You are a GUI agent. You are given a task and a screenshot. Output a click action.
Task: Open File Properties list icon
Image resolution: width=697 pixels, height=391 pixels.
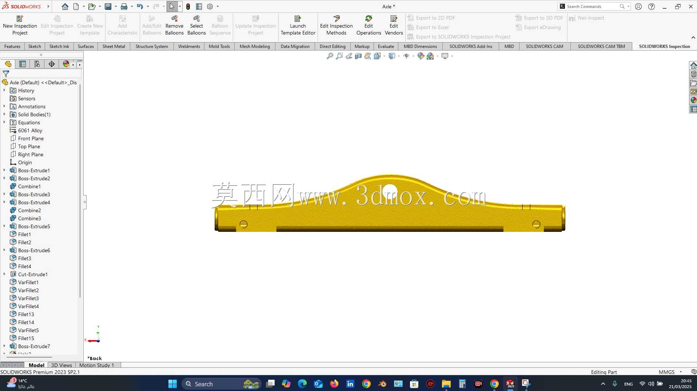click(199, 7)
